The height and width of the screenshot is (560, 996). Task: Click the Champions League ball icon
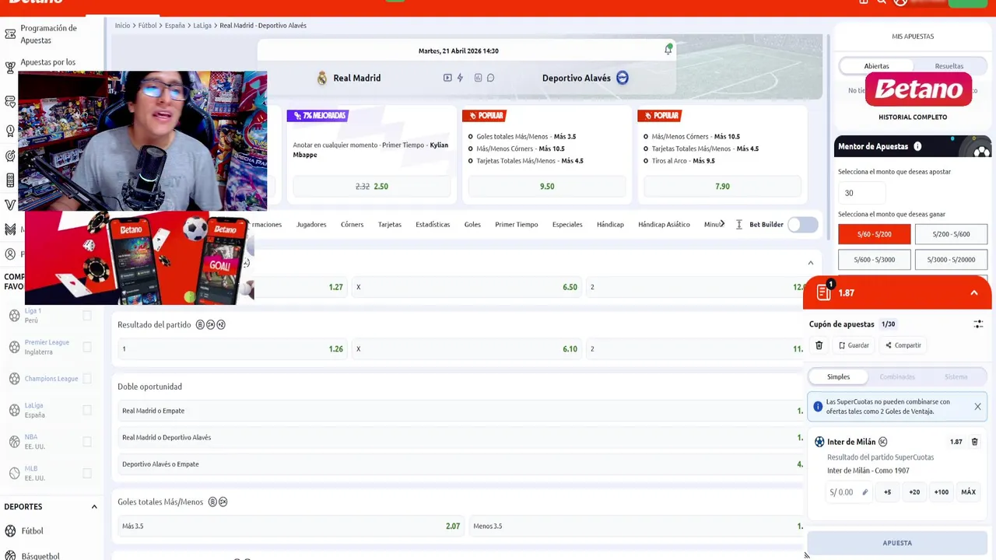pos(14,379)
